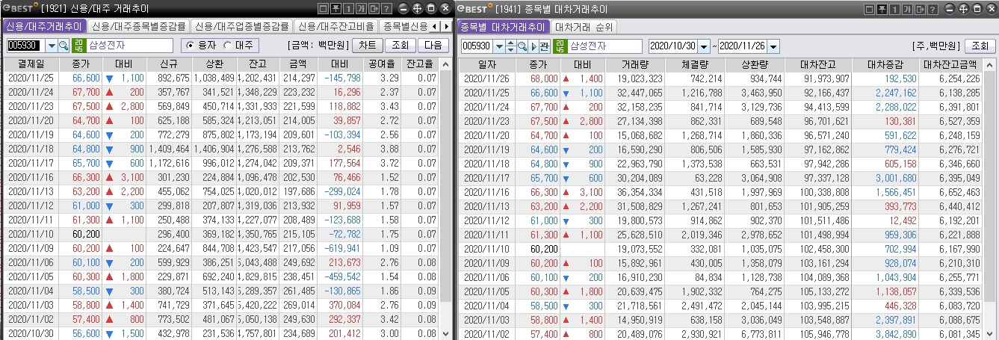Tab strip left arrow in 1921 window
This screenshot has width=999, height=340.
pyautogui.click(x=435, y=26)
